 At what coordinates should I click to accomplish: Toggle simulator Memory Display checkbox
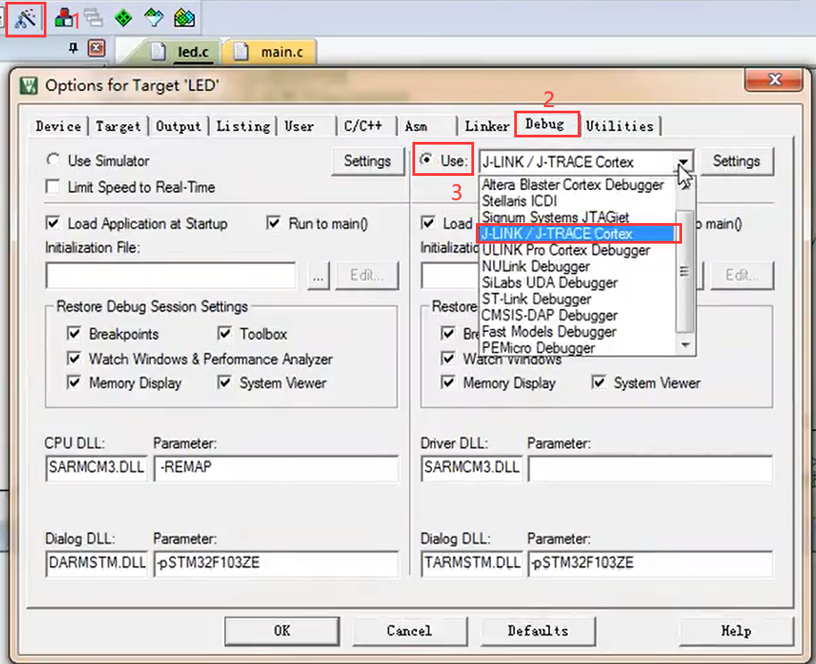coord(74,383)
